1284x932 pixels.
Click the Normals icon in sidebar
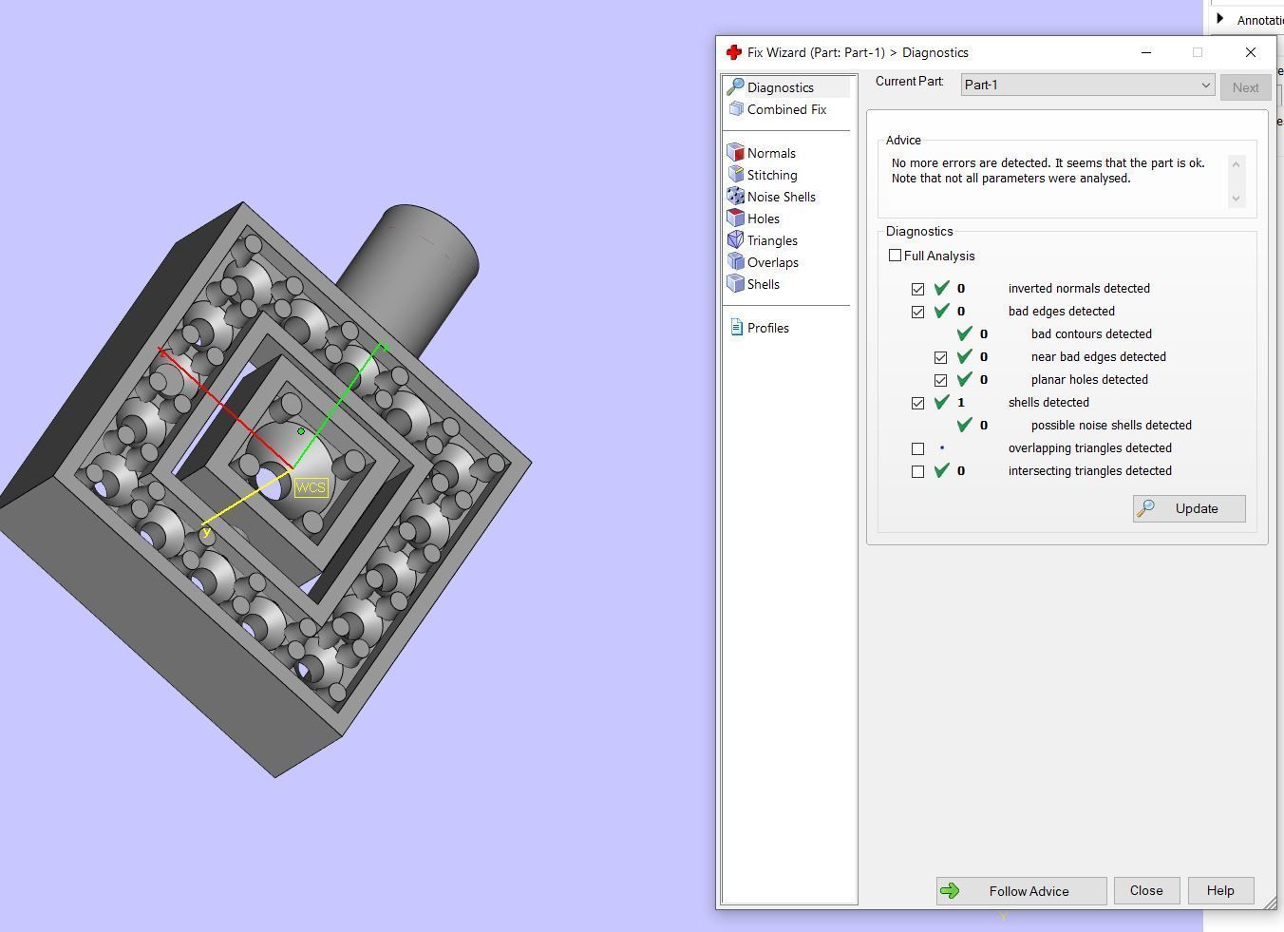pos(735,152)
